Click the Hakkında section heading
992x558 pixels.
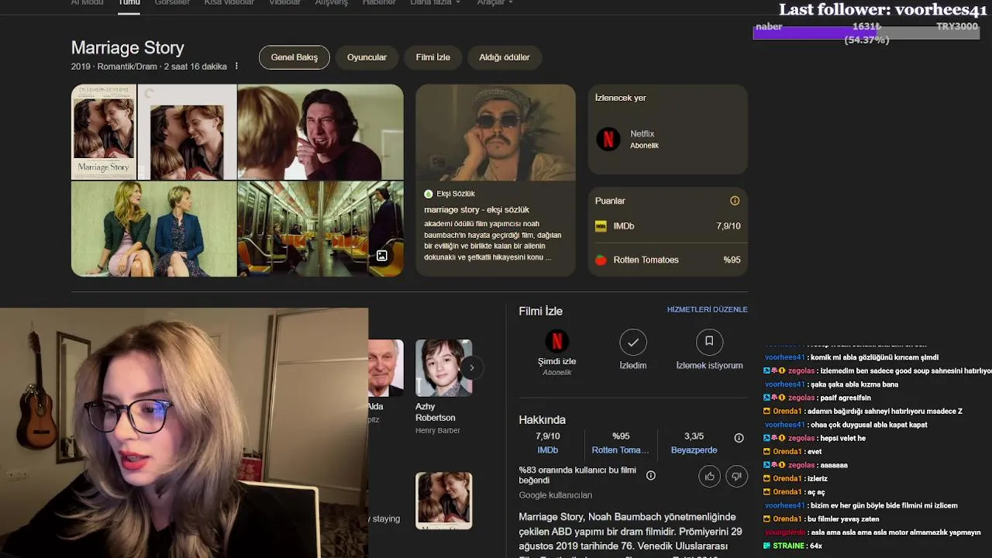(542, 420)
